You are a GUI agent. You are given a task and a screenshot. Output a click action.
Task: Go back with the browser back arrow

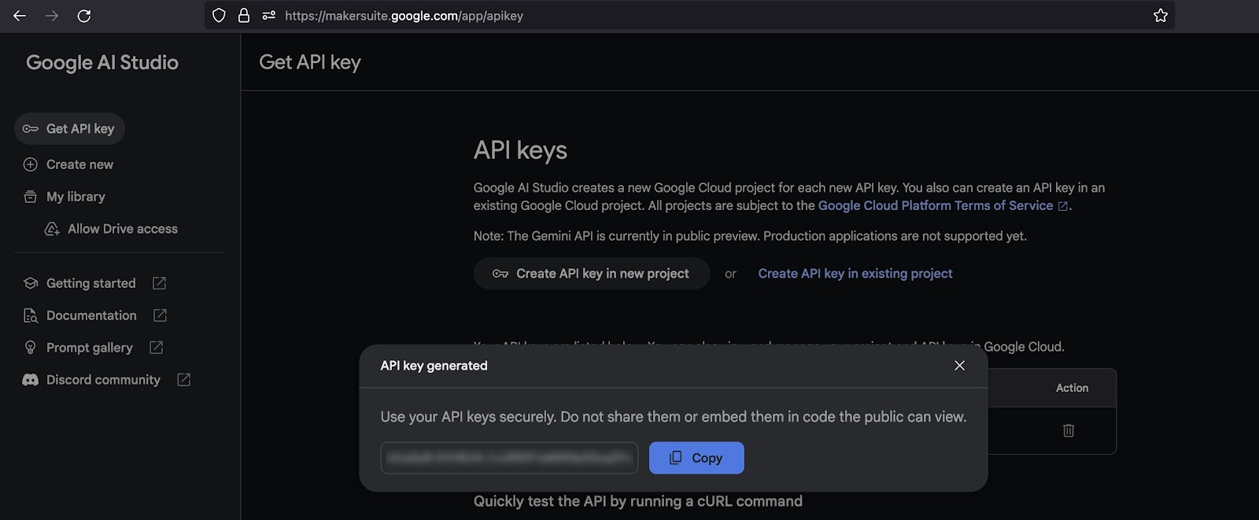(x=20, y=16)
